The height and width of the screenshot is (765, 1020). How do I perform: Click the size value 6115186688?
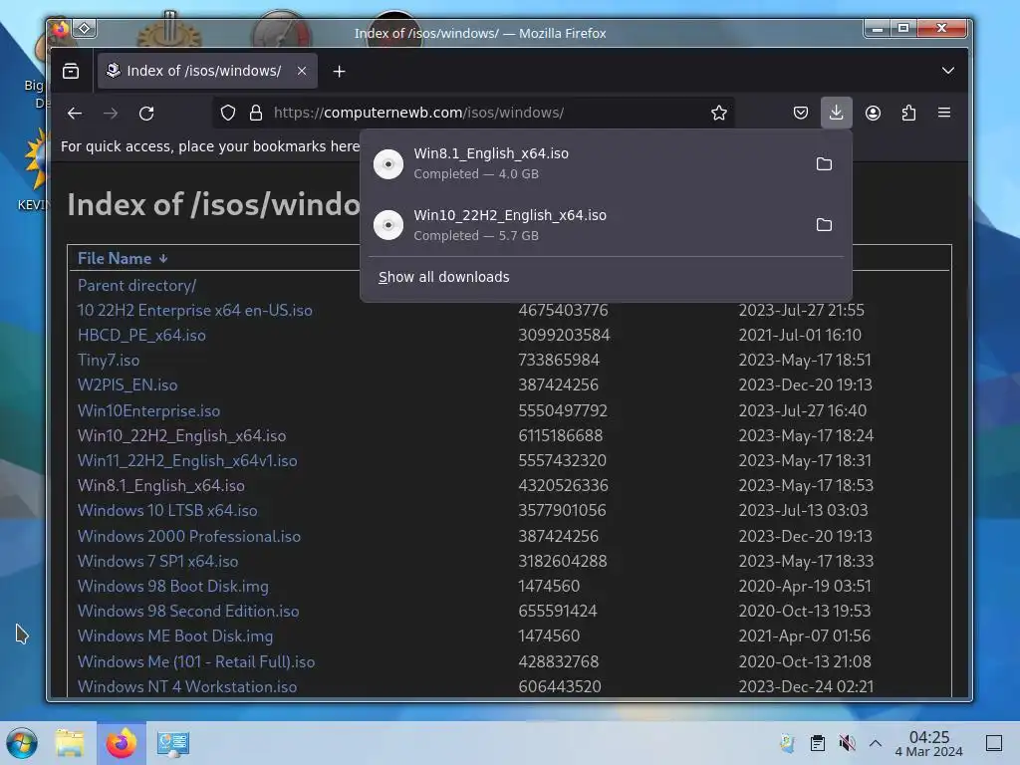pos(560,435)
